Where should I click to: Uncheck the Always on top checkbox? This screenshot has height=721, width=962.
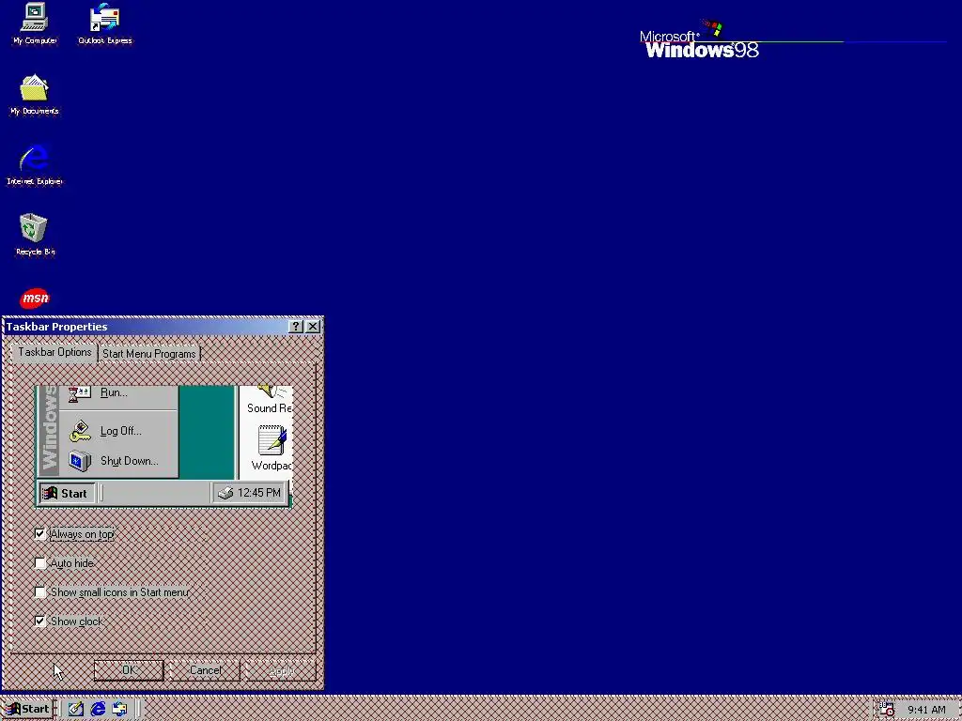click(39, 534)
